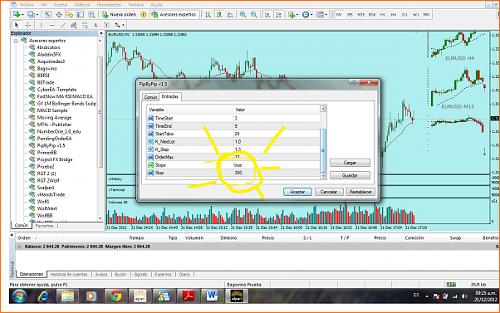Zoom in on the chart
This screenshot has width=500, height=313.
[x=243, y=14]
